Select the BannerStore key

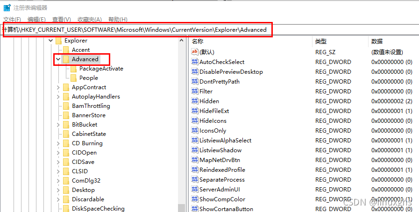point(88,115)
